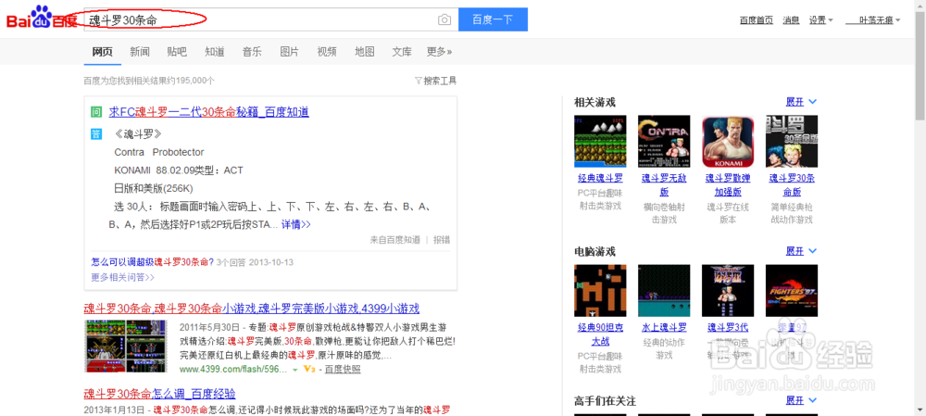Expand the 相关游戏 section
This screenshot has height=416, width=926.
(801, 102)
